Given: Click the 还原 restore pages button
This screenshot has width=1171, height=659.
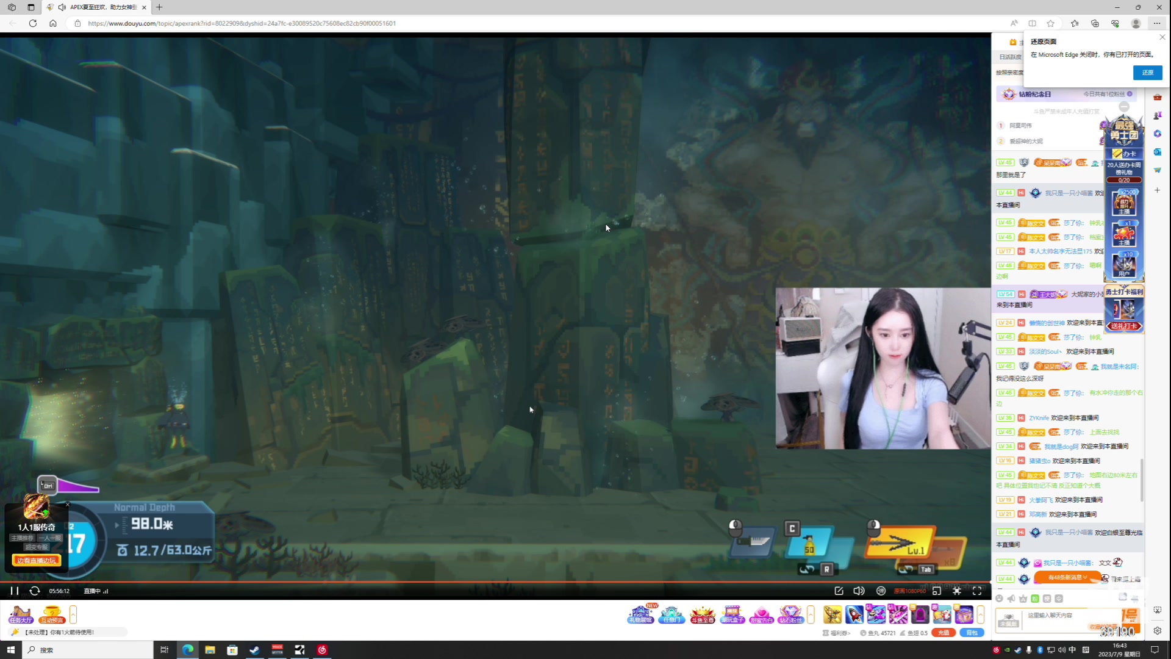Looking at the screenshot, I should point(1148,72).
